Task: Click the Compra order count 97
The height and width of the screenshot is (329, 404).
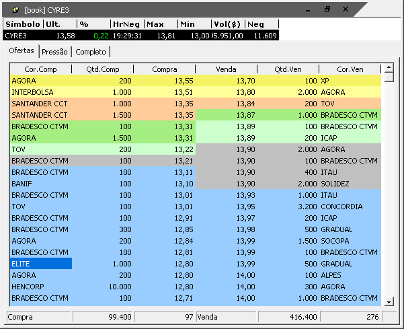Action: [x=165, y=317]
